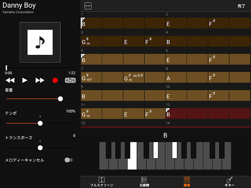Select the G#m on D# chord in measure 7
Image resolution: width=251 pixels, height=188 pixels.
click(134, 77)
